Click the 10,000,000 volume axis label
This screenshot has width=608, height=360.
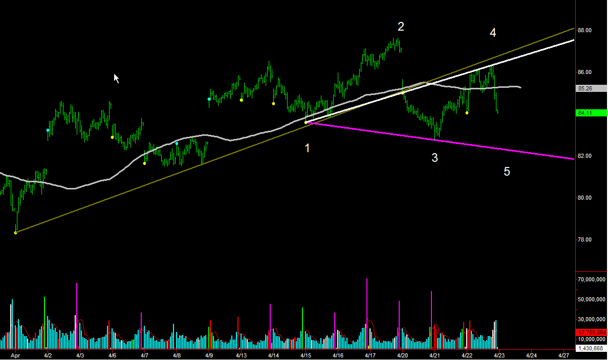tap(591, 339)
